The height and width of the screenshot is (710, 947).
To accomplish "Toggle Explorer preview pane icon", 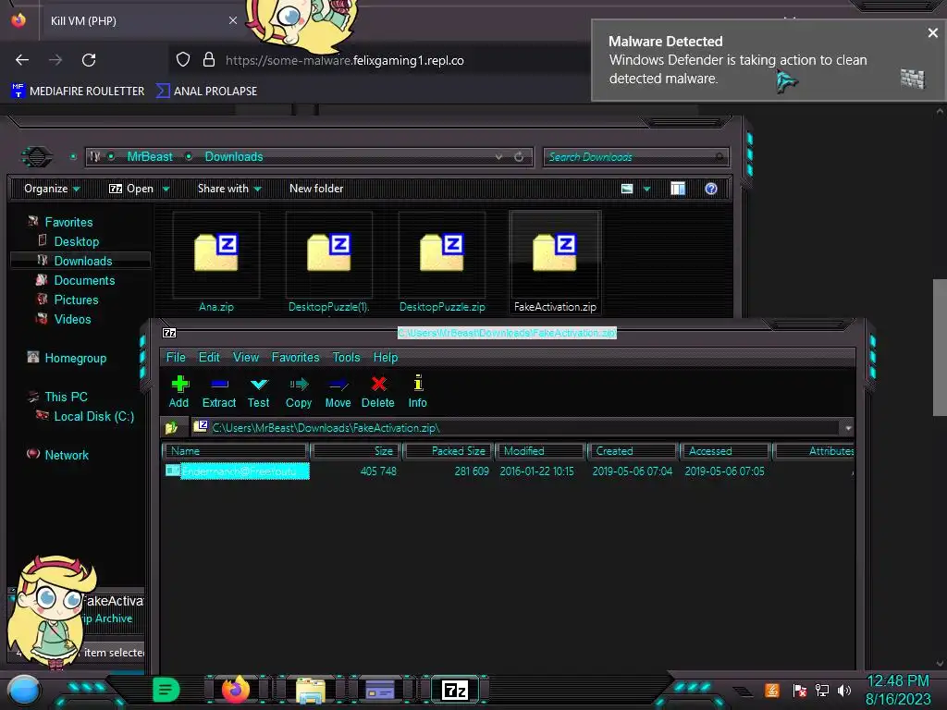I will [x=678, y=189].
